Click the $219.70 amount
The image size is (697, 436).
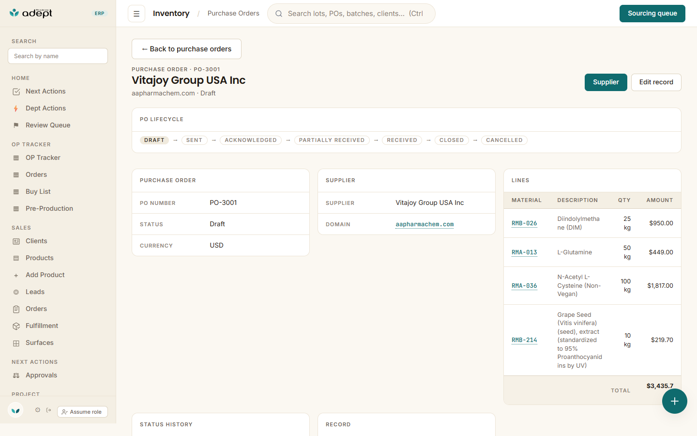coord(662,340)
